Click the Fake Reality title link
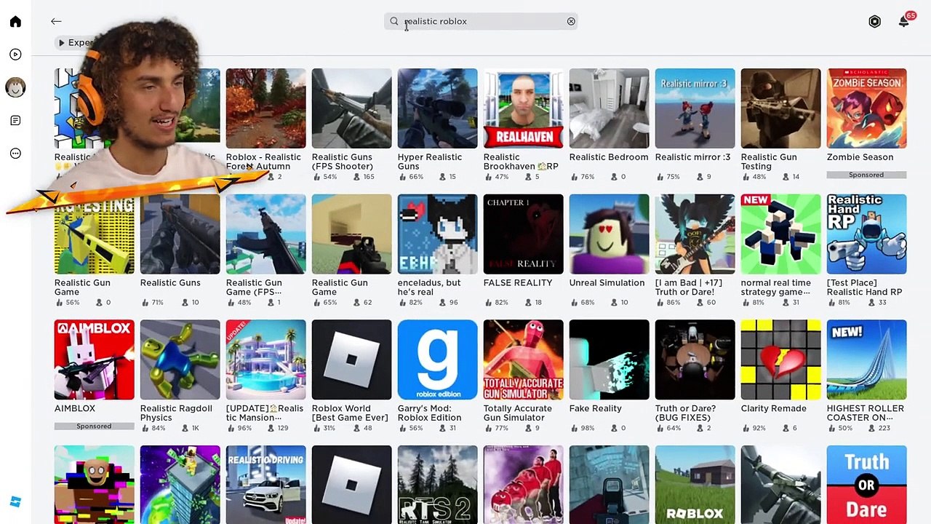Image resolution: width=931 pixels, height=524 pixels. pos(596,409)
